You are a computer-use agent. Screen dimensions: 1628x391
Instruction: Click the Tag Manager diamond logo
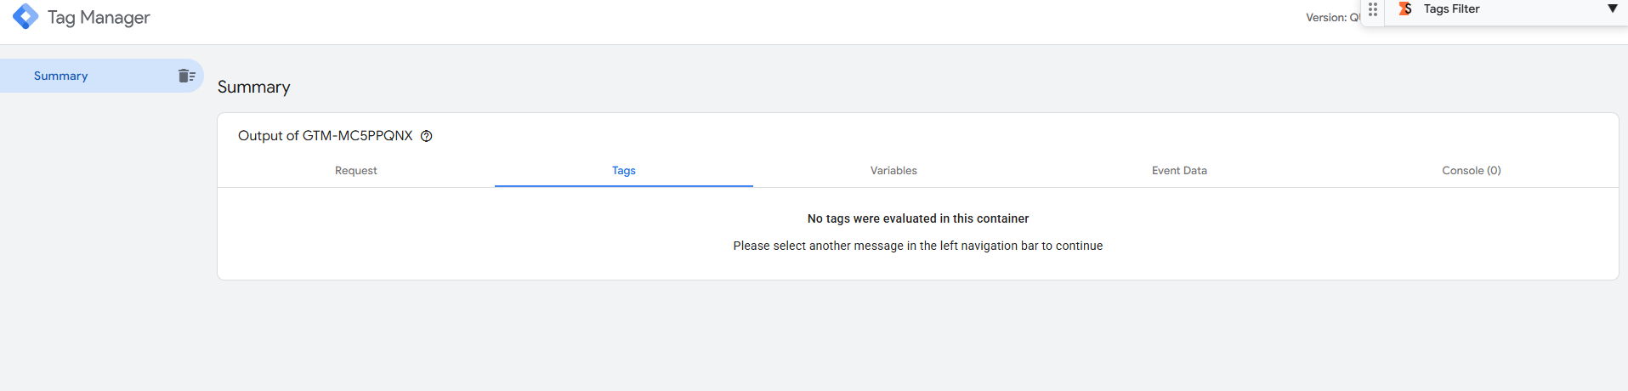[26, 17]
